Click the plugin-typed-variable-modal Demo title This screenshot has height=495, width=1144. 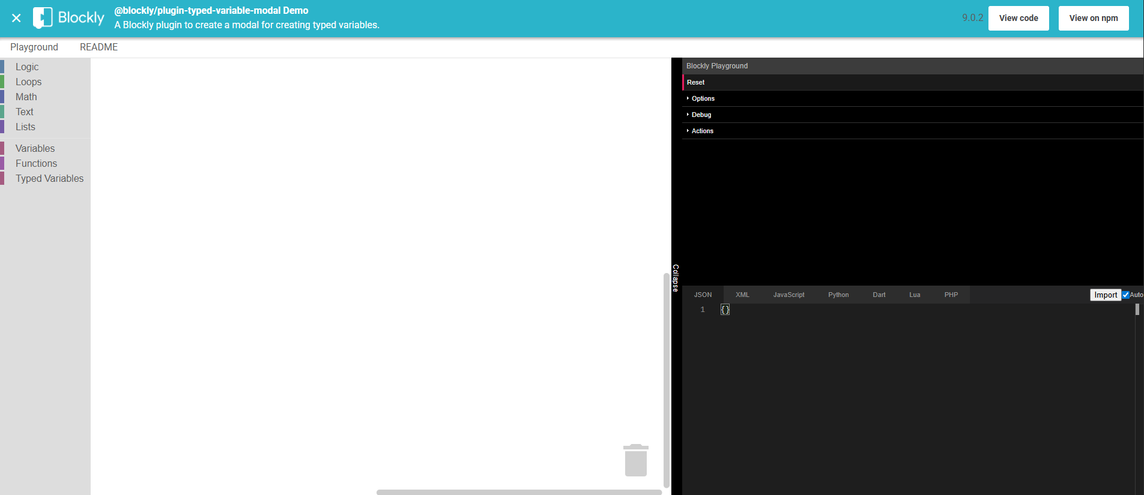click(x=211, y=10)
